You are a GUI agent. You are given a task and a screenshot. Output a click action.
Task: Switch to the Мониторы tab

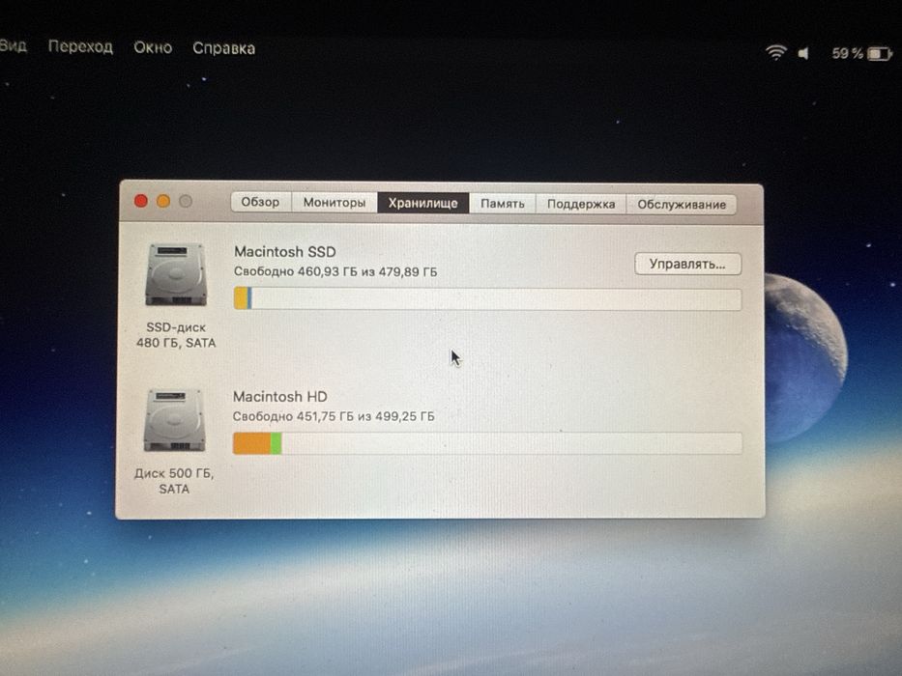[x=335, y=203]
